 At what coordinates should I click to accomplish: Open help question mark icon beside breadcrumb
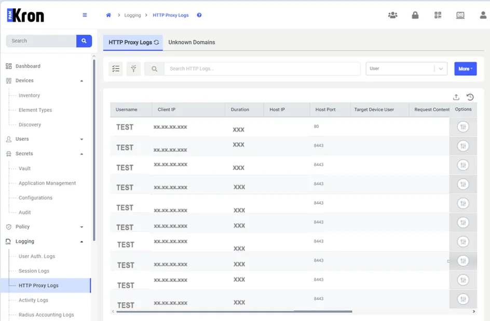click(x=199, y=15)
